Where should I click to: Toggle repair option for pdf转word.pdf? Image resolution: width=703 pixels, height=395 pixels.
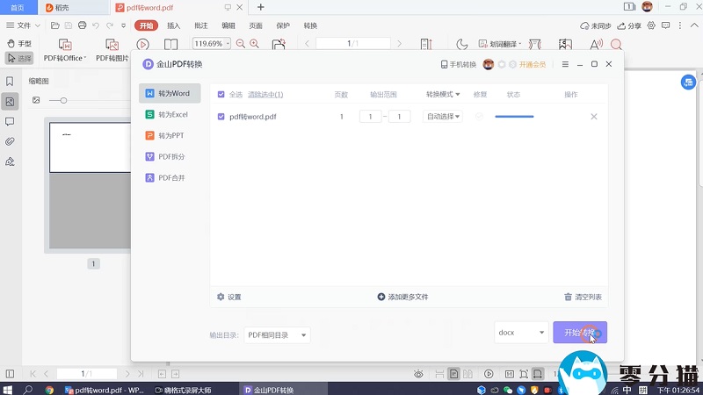point(479,117)
